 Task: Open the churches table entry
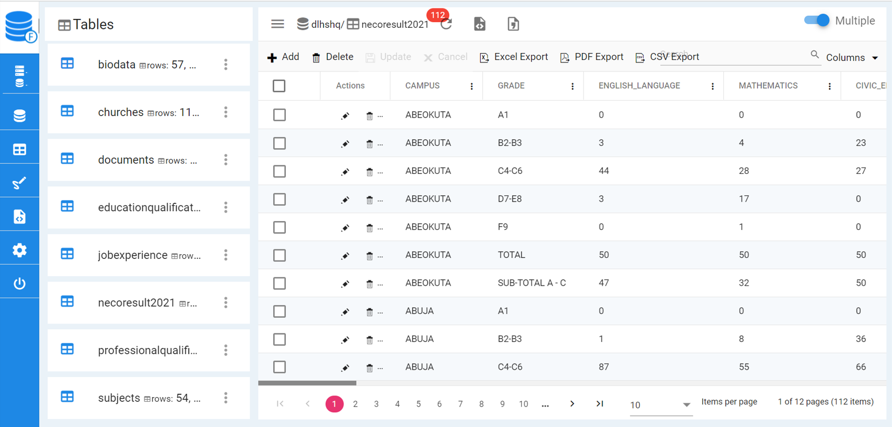121,112
